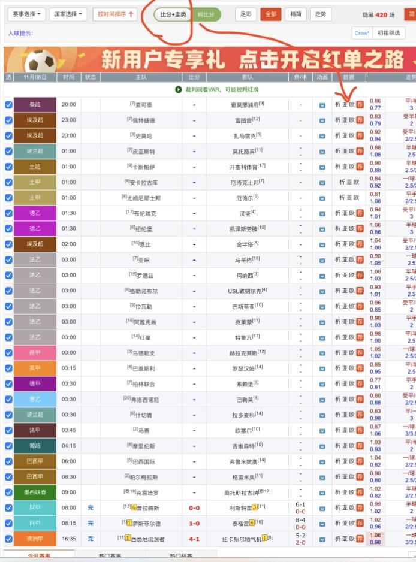Open animation icon for 土超 卡斯帕萨 match
The height and width of the screenshot is (562, 416).
pos(322,167)
